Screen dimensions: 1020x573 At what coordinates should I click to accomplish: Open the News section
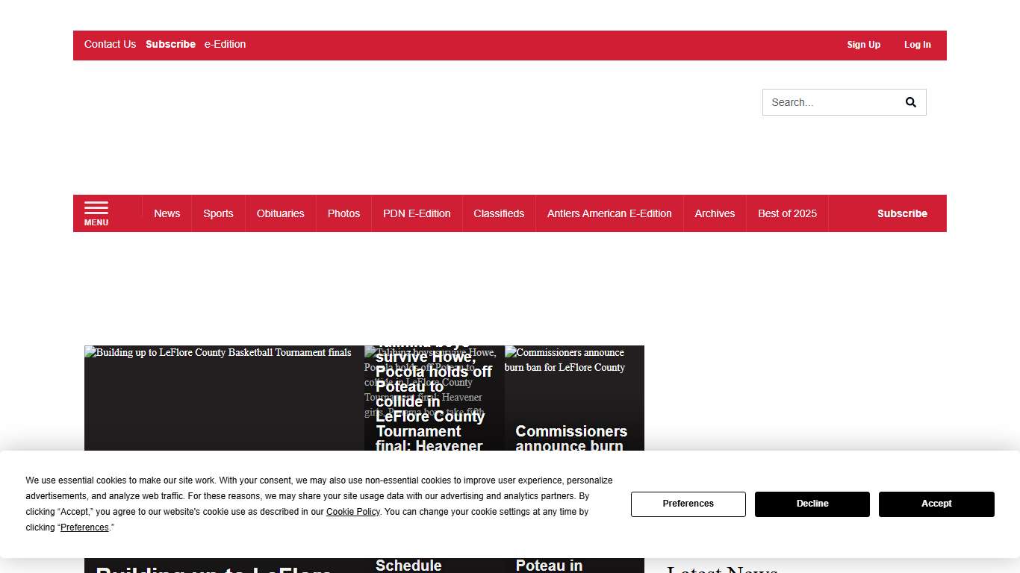(x=167, y=213)
